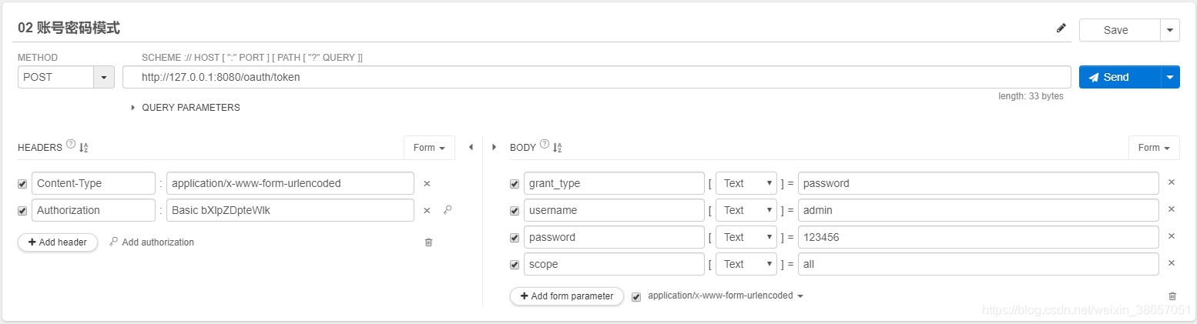The image size is (1197, 324).
Task: Click the Add authorization link
Action: (x=152, y=242)
